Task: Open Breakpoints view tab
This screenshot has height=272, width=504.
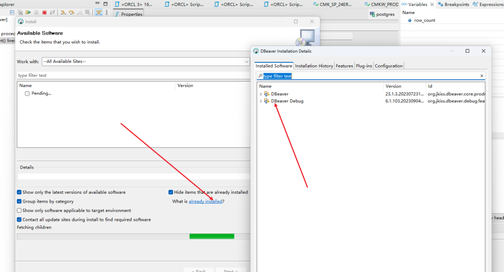Action: [454, 5]
